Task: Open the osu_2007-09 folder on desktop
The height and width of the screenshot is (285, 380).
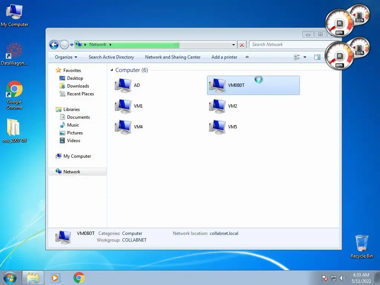Action: tap(14, 130)
